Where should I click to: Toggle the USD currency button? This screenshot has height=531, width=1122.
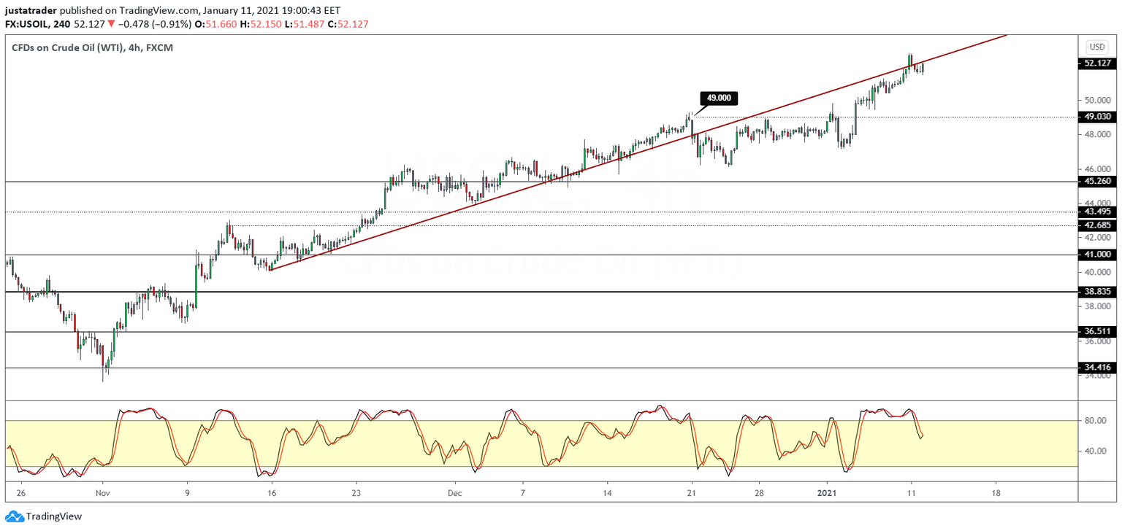(x=1097, y=46)
